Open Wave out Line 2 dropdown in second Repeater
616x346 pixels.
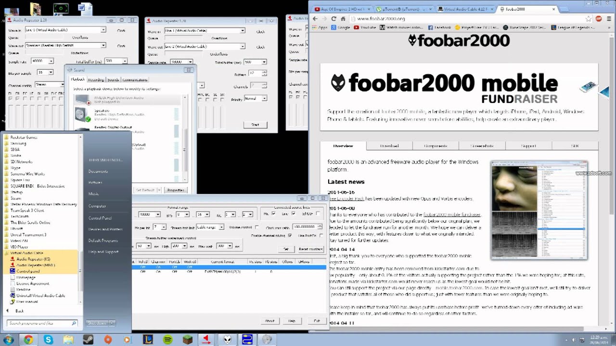(x=205, y=47)
